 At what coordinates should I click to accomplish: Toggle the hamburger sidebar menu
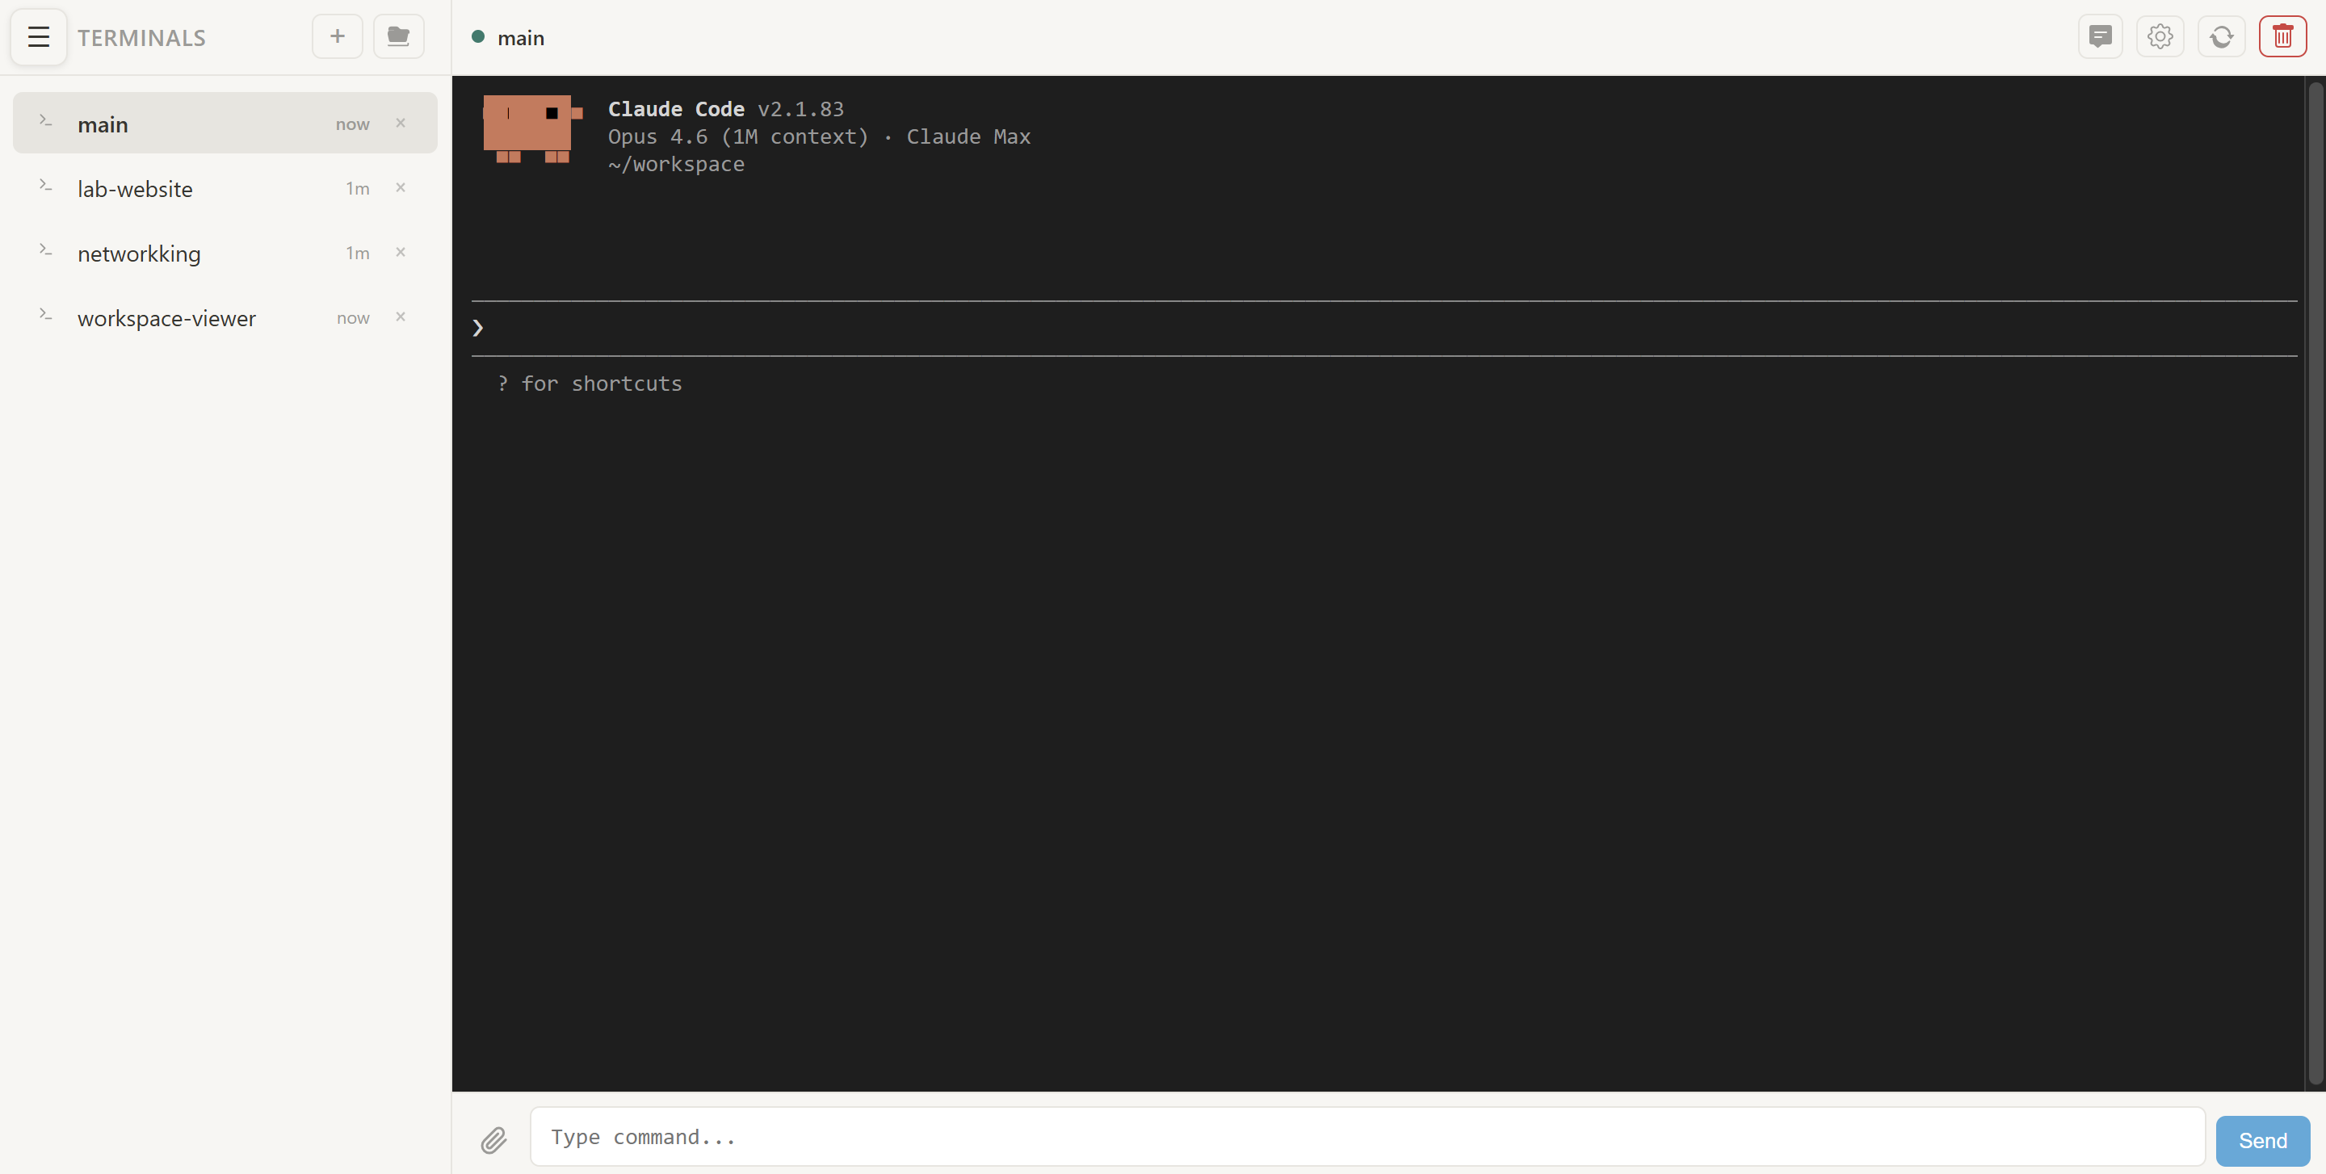(38, 37)
